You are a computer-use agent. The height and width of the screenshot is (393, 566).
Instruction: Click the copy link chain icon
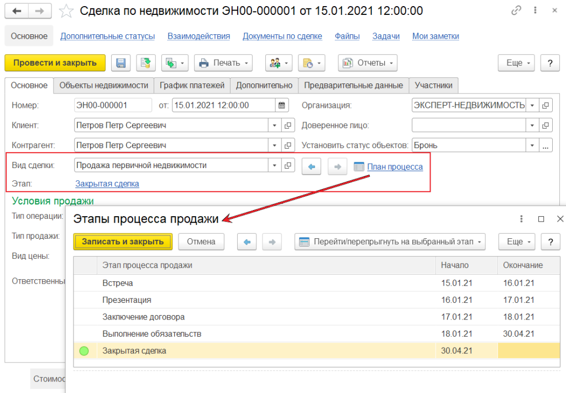click(517, 11)
